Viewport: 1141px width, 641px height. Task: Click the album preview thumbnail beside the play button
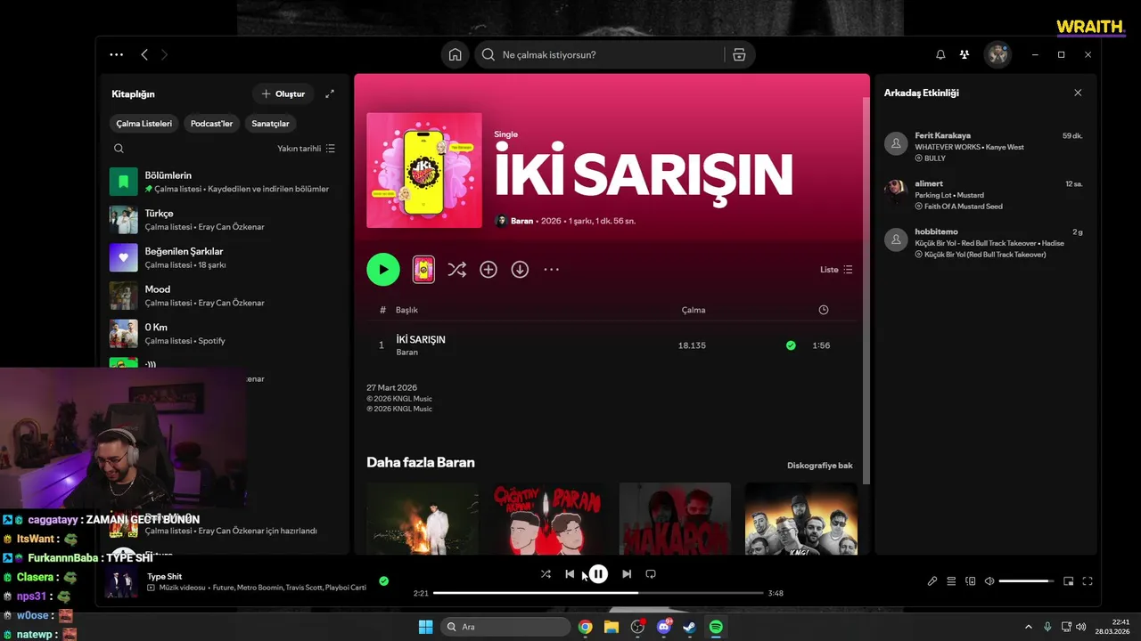click(x=423, y=270)
